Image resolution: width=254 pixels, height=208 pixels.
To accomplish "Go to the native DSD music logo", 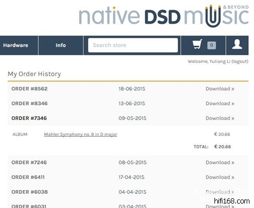I will pyautogui.click(x=164, y=16).
